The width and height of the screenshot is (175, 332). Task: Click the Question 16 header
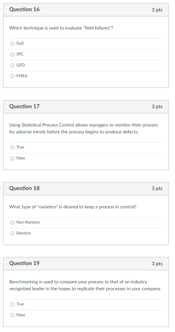coord(24,9)
